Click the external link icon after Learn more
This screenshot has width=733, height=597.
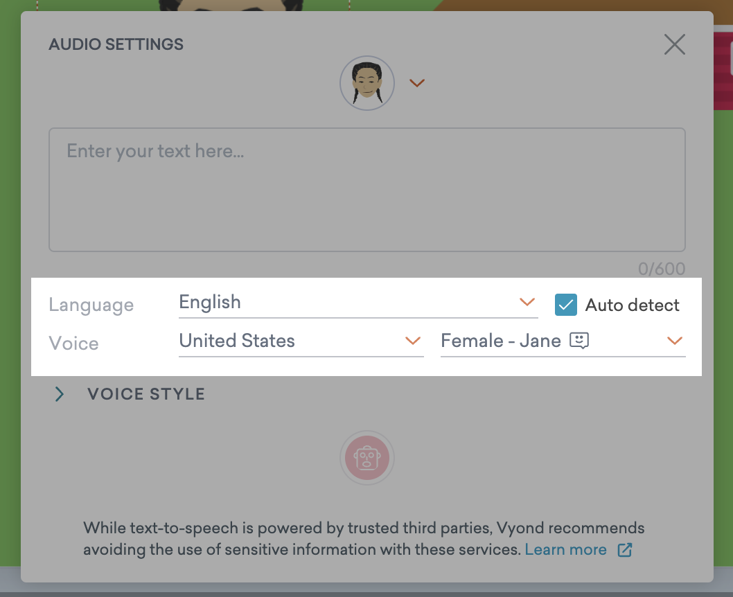tap(624, 549)
